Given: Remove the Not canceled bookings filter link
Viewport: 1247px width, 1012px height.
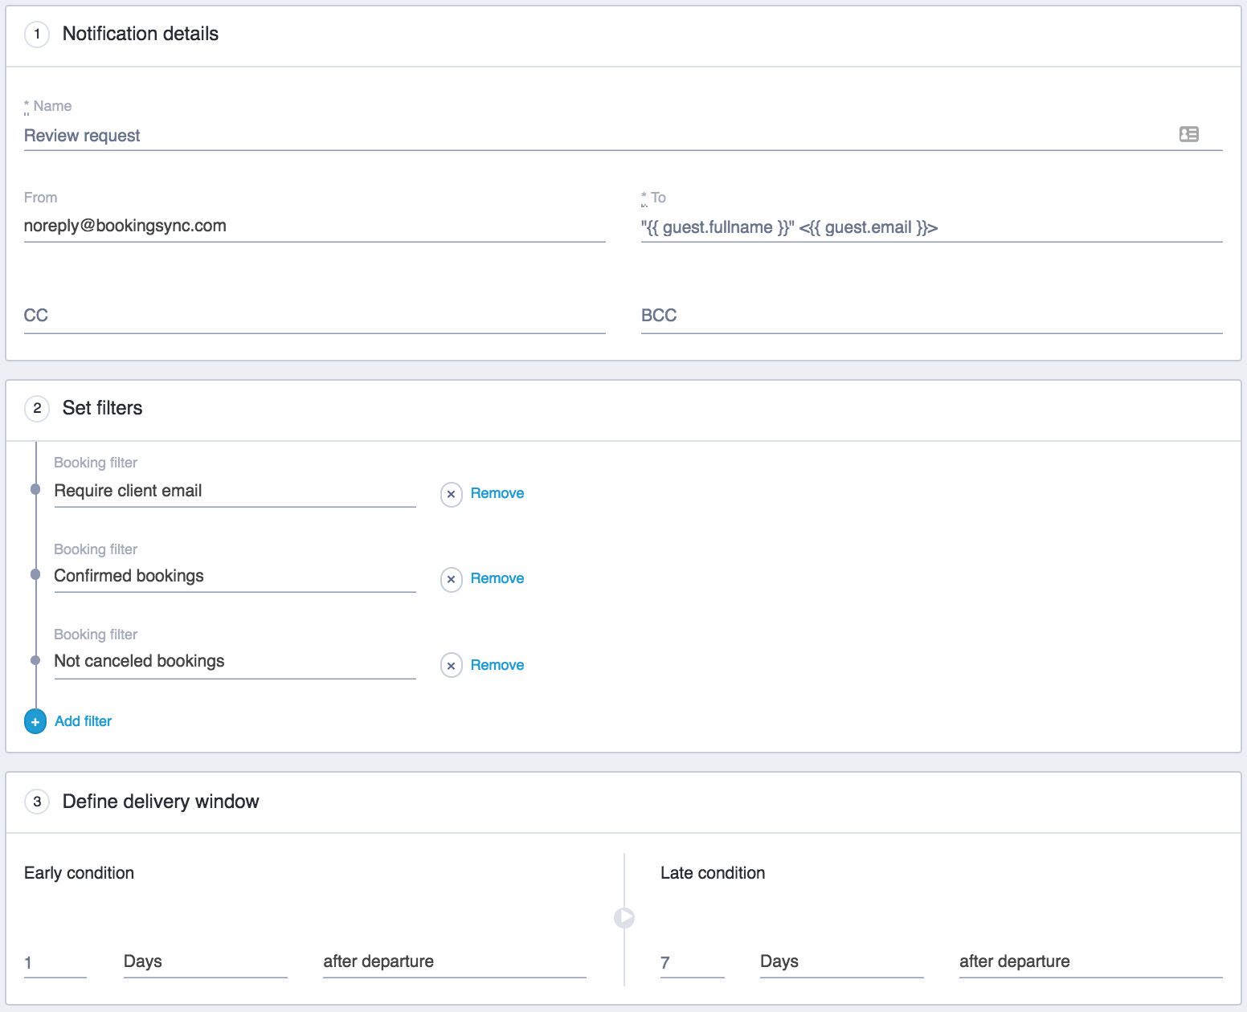Looking at the screenshot, I should (497, 665).
